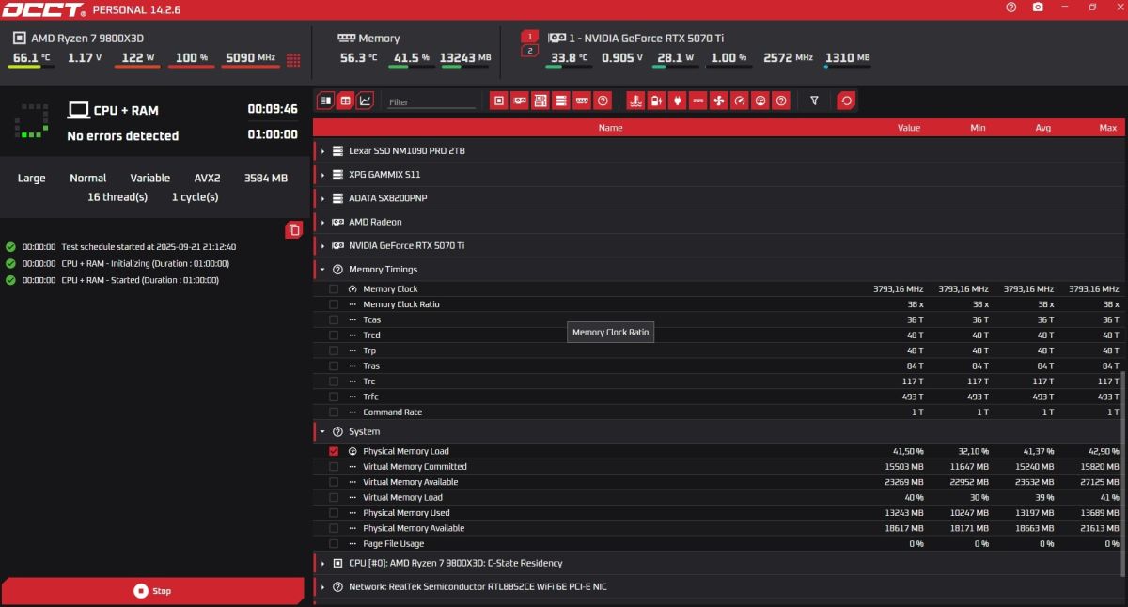Select the Physical Memory Used row
The width and height of the screenshot is (1128, 607).
pos(719,513)
